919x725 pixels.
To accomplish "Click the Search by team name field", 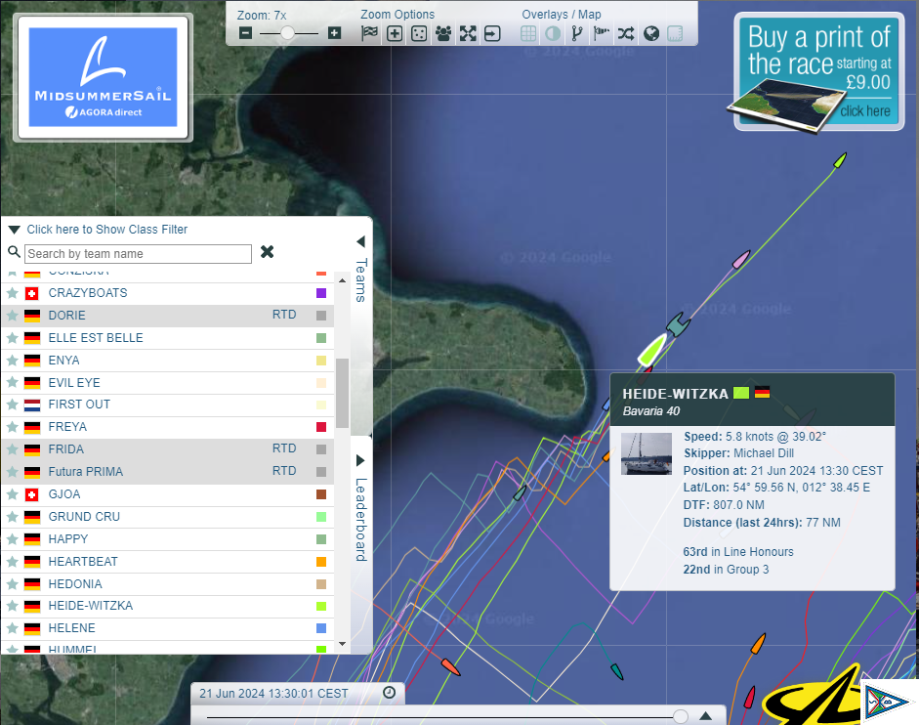I will coord(138,254).
